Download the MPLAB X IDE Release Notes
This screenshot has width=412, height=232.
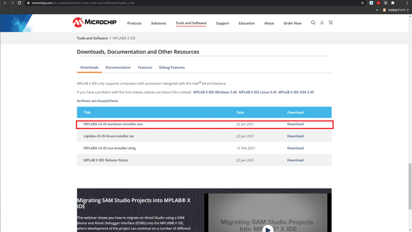[x=295, y=160]
